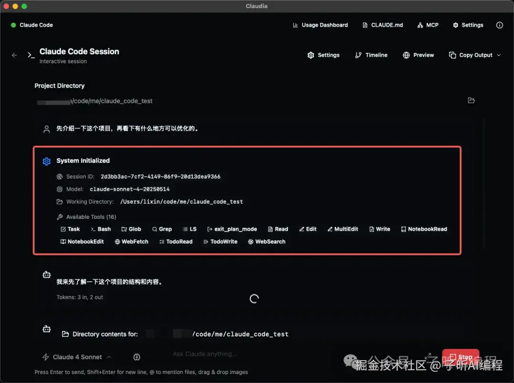Click the System Initialized gear icon
Screen dimensions: 514x383
click(x=47, y=161)
